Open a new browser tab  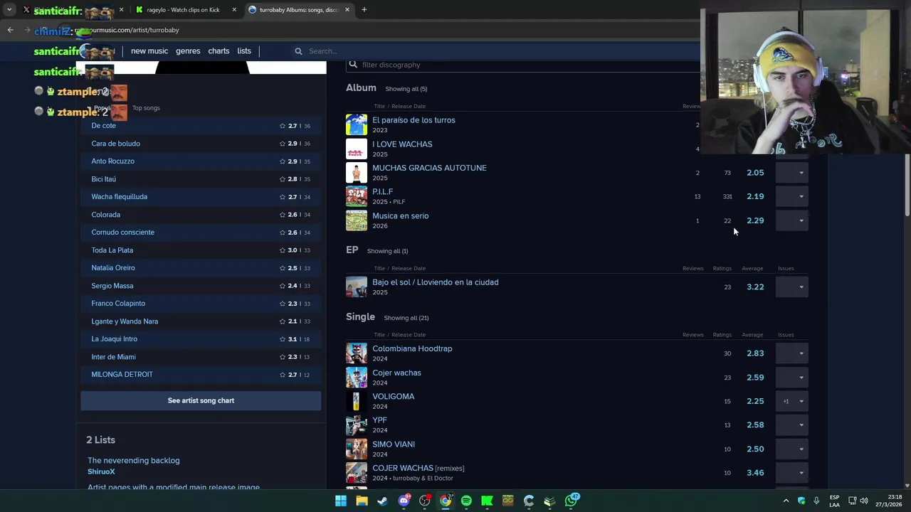(x=364, y=10)
